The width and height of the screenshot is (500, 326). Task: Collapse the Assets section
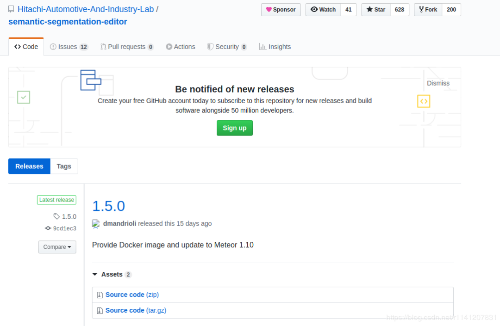[112, 274]
